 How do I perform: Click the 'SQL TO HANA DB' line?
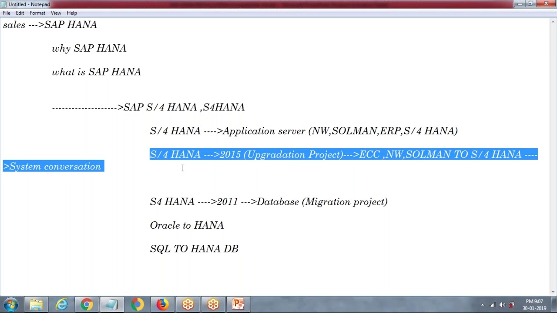pyautogui.click(x=194, y=249)
